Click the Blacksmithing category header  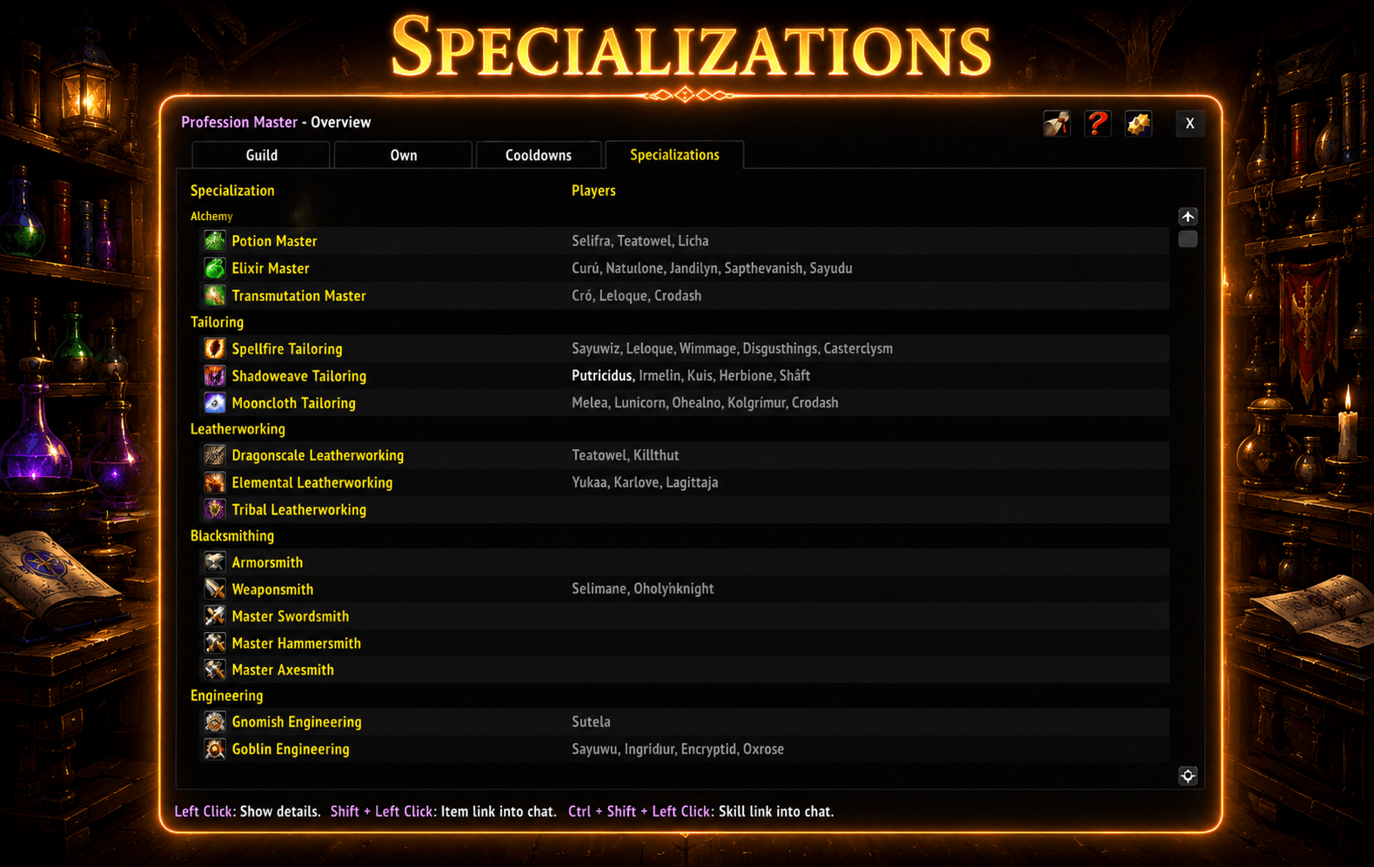pyautogui.click(x=232, y=536)
